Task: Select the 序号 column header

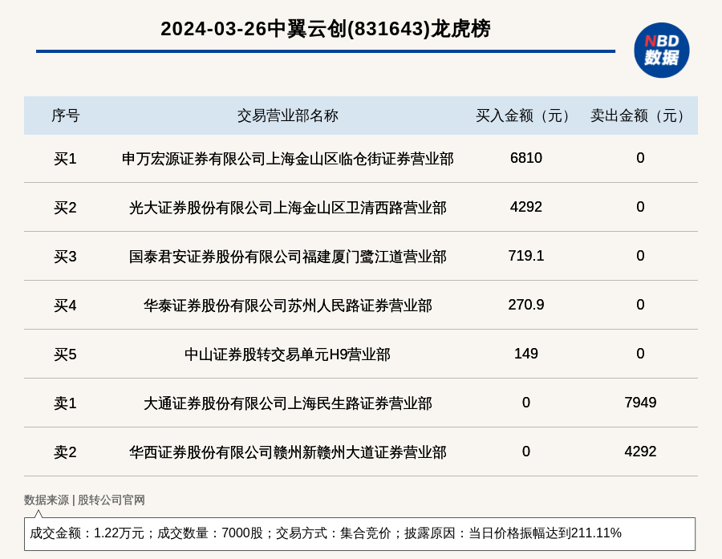Action: pos(66,115)
